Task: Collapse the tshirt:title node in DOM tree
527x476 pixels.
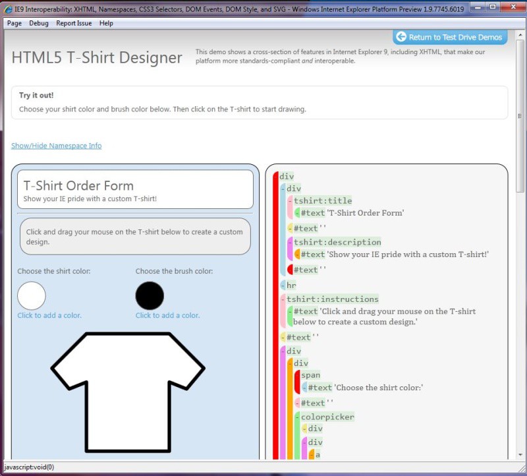Action: (x=291, y=201)
